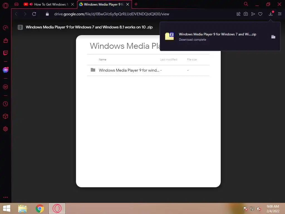This screenshot has height=214, width=285.
Task: Click the Download complete entry text
Action: point(193,40)
